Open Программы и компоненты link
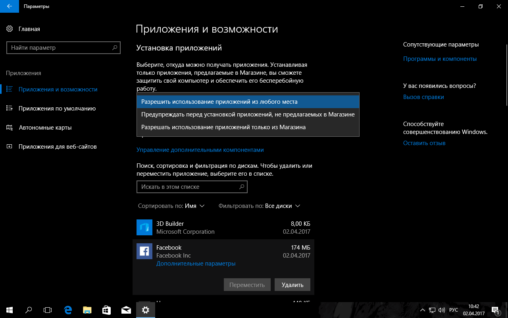The width and height of the screenshot is (508, 318). (440, 59)
